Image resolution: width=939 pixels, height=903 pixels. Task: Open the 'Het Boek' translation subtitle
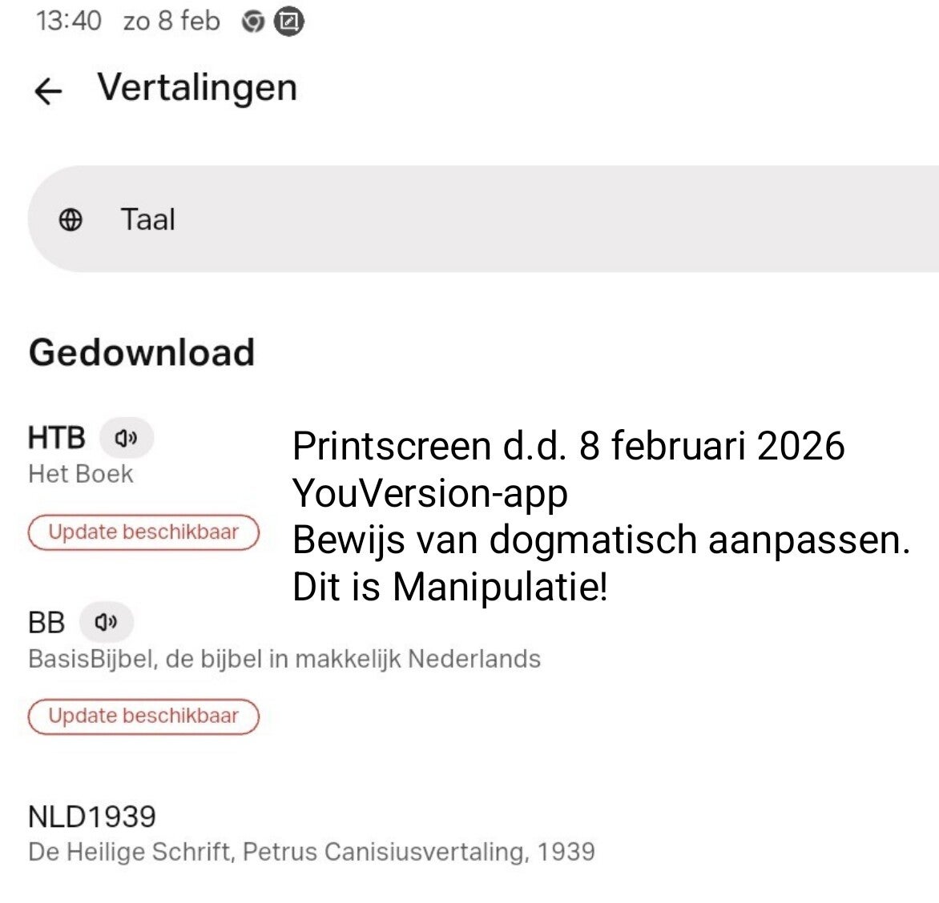click(x=80, y=474)
